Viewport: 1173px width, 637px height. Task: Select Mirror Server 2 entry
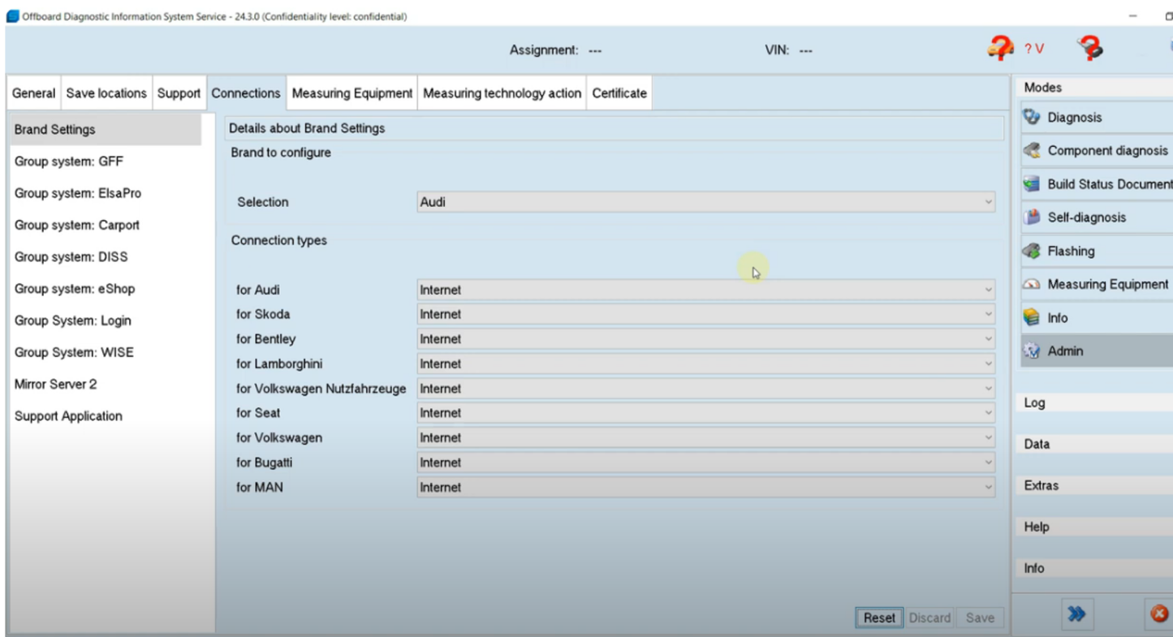pos(55,384)
